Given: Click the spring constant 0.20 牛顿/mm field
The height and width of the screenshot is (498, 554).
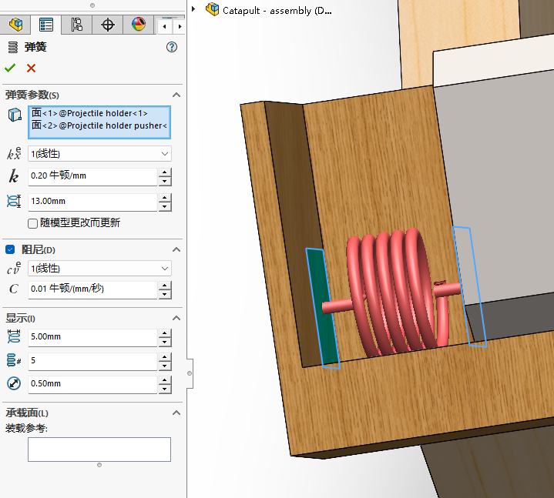Looking at the screenshot, I should 92,176.
